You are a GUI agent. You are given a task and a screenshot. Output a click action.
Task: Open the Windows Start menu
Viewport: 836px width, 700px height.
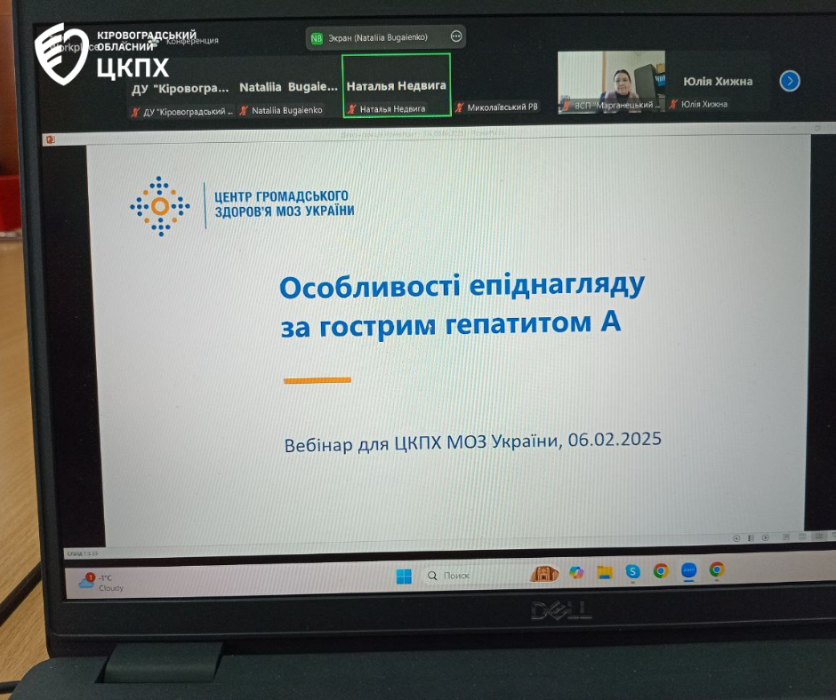(404, 576)
